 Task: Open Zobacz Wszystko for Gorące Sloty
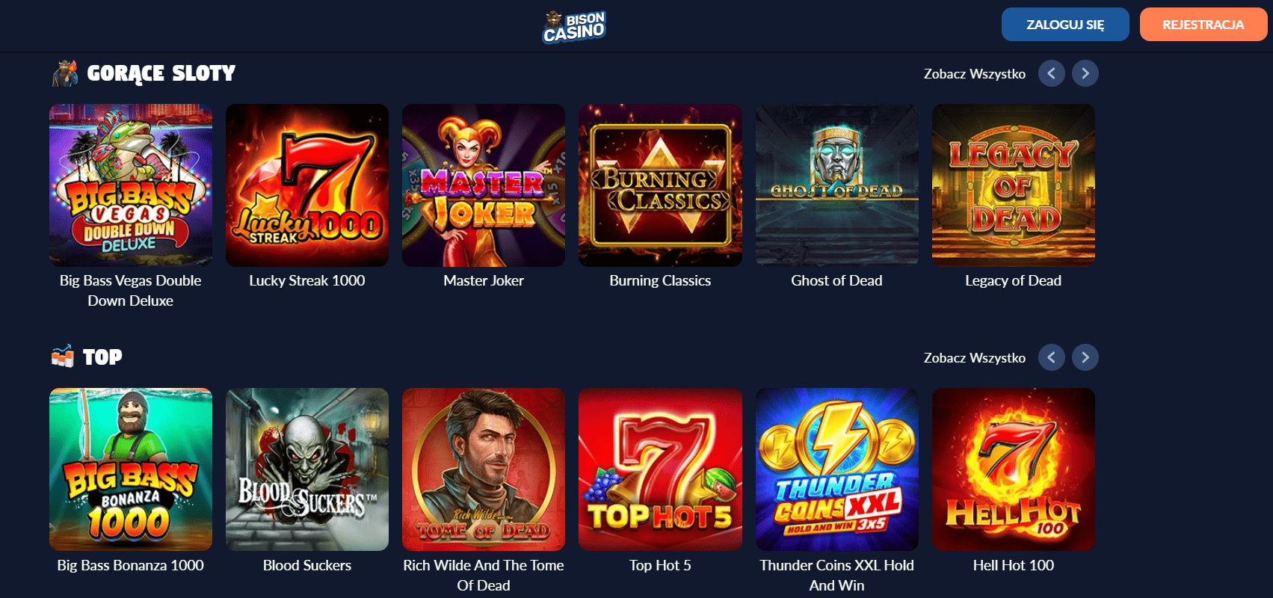pos(975,73)
